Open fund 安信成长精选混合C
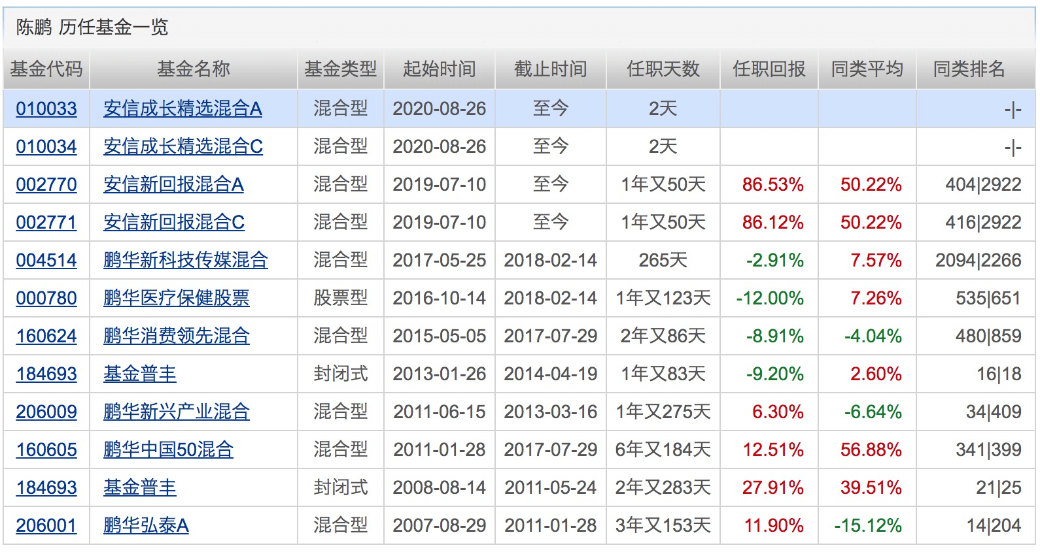The height and width of the screenshot is (554, 1040). (x=183, y=146)
